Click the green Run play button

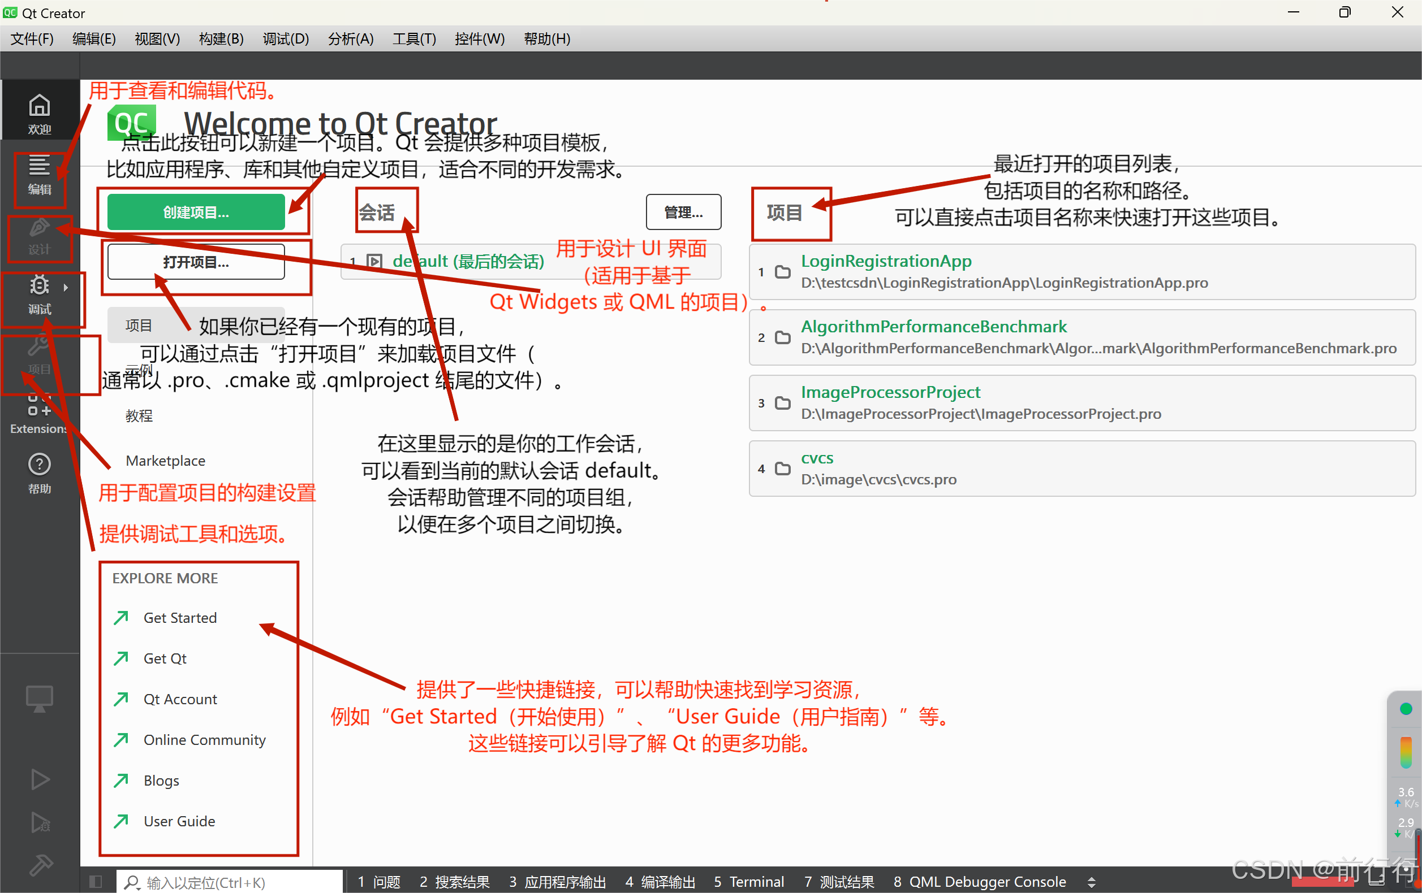click(x=39, y=779)
